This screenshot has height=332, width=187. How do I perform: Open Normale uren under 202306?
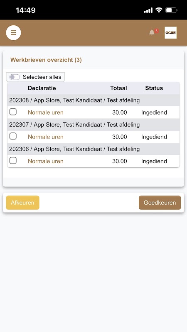point(46,161)
